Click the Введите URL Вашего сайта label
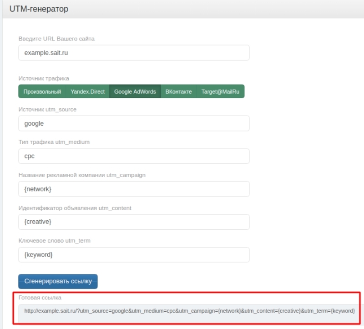Image resolution: width=364 pixels, height=329 pixels. 56,39
